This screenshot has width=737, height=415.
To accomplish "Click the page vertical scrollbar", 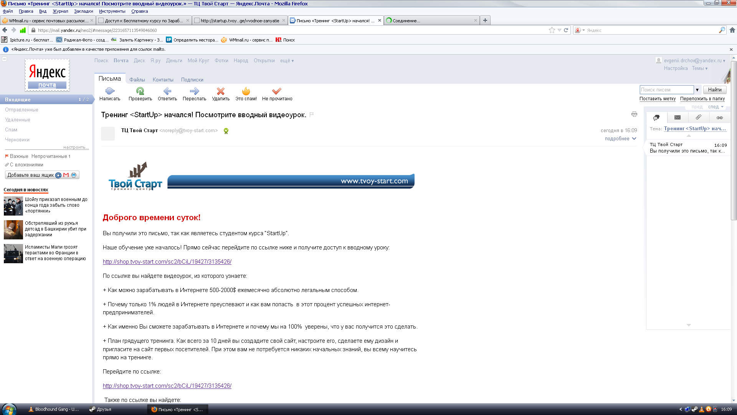I will click(x=734, y=140).
